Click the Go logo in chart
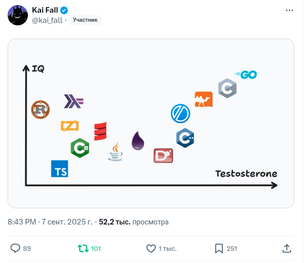Image resolution: width=307 pixels, height=263 pixels. pos(246,74)
